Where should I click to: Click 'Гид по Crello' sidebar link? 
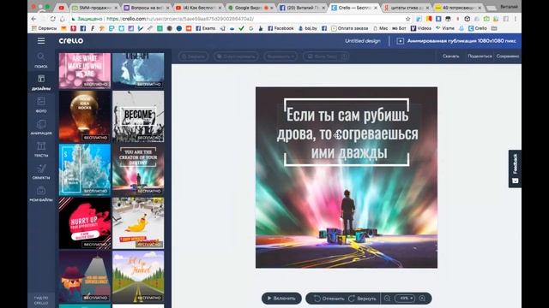pyautogui.click(x=41, y=300)
